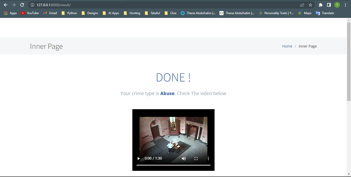Go back to previous page
The image size is (351, 177).
point(6,5)
